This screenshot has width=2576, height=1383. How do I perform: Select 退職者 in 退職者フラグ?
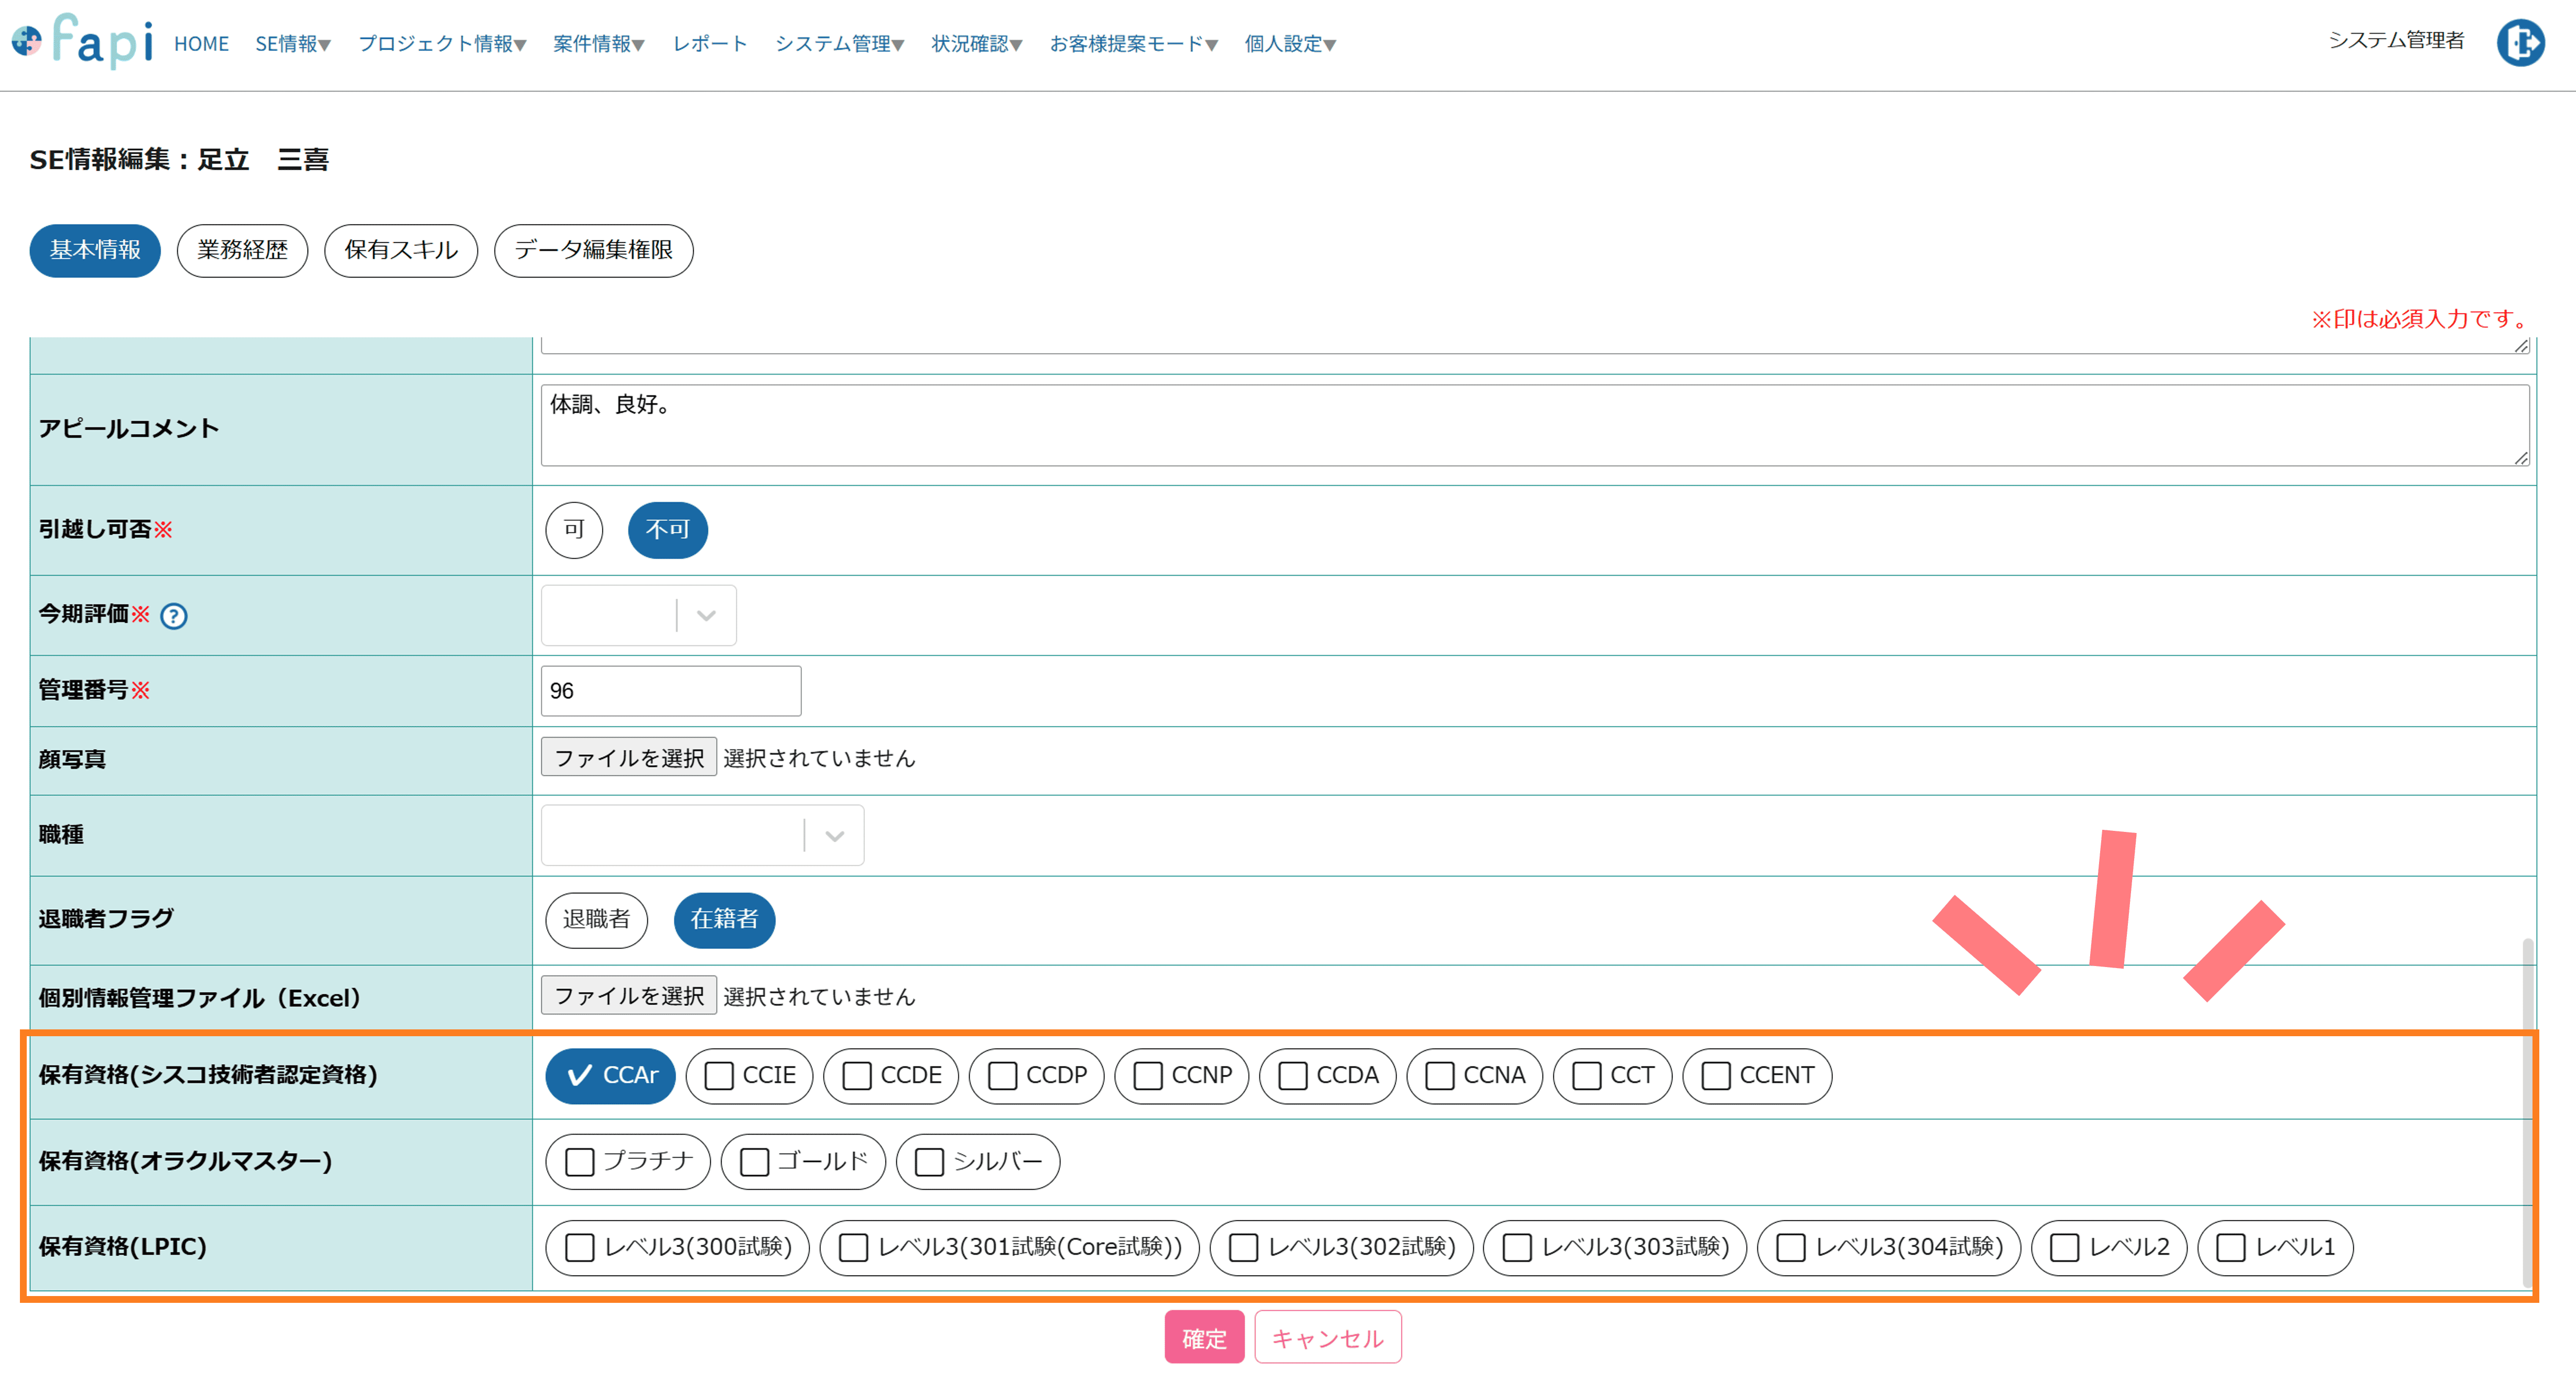click(x=596, y=919)
